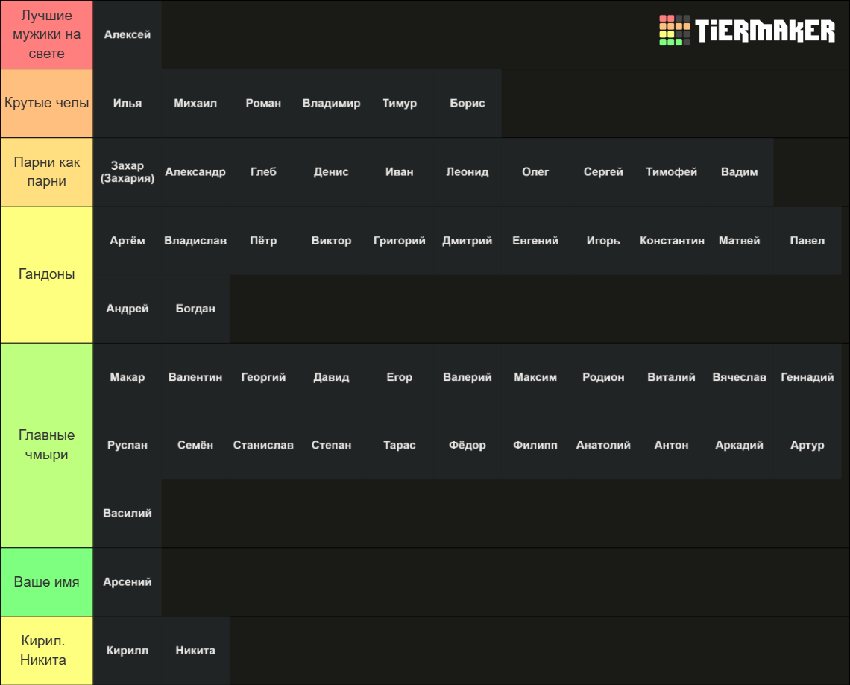Click the yellow 'Гандоны' tier label

click(47, 274)
